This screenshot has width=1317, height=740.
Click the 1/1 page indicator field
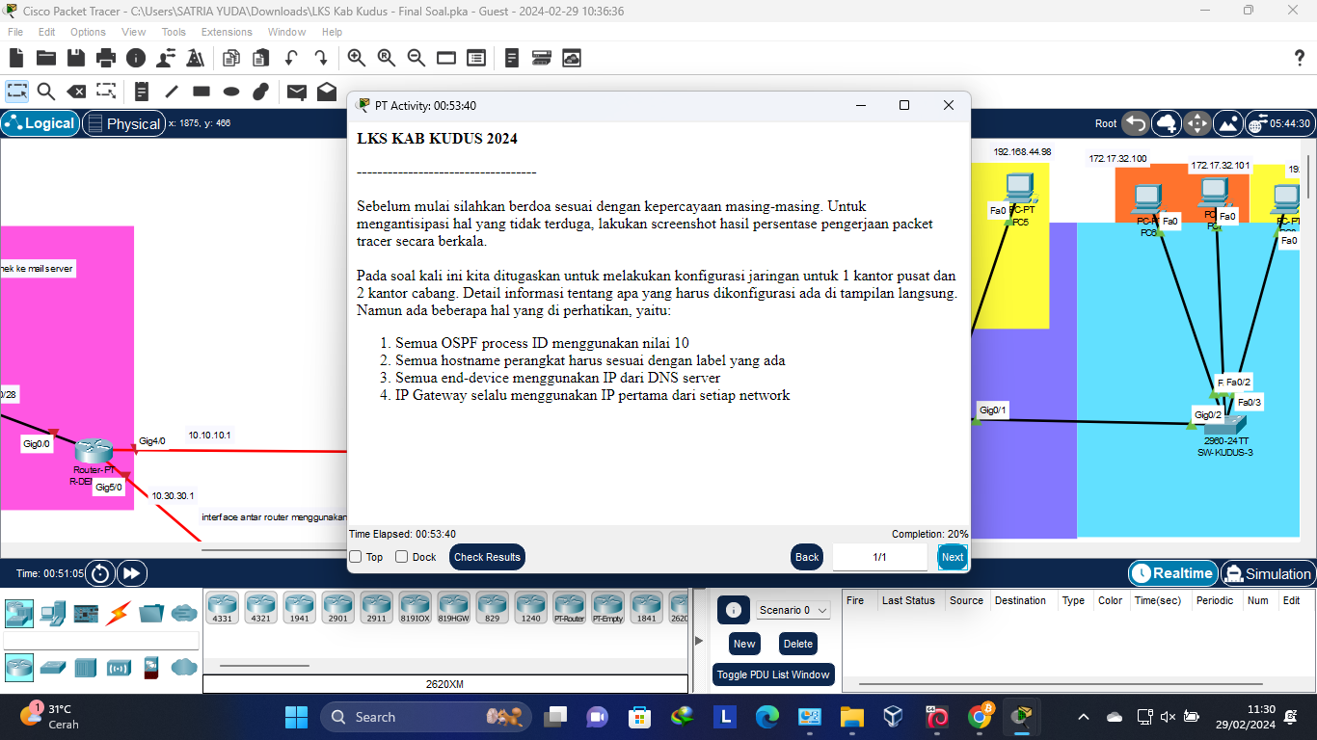point(879,557)
